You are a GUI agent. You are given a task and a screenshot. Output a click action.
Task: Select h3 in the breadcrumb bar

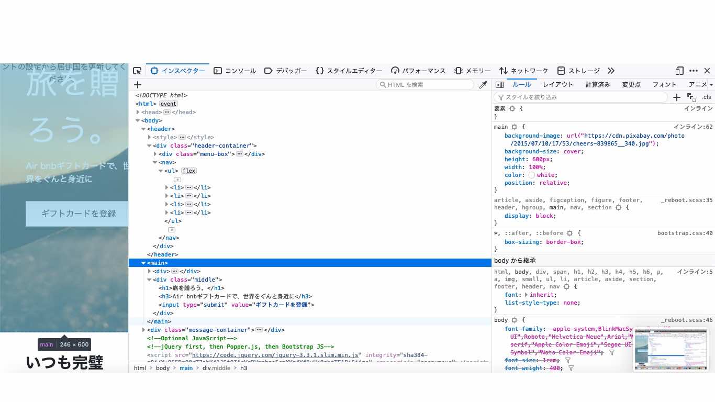[244, 368]
